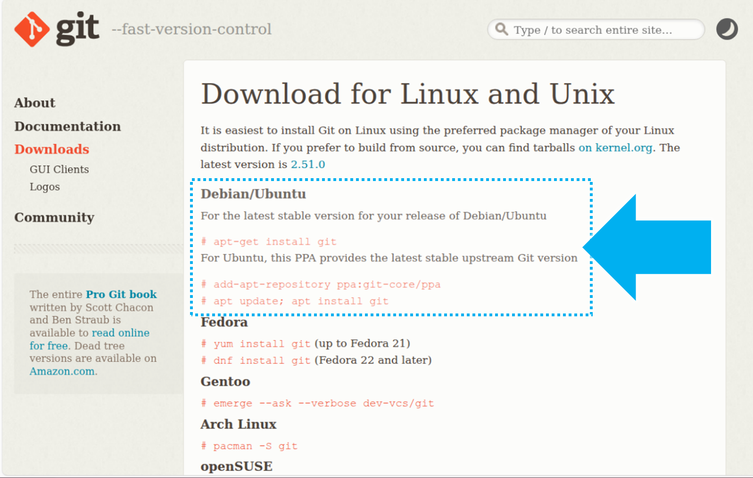Viewport: 753px width, 478px height.
Task: Open the Downloads menu item
Action: click(52, 149)
